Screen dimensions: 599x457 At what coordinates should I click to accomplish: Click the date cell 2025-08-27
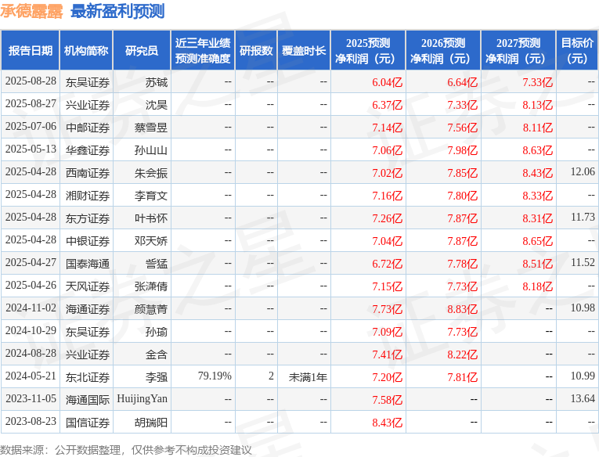(31, 104)
